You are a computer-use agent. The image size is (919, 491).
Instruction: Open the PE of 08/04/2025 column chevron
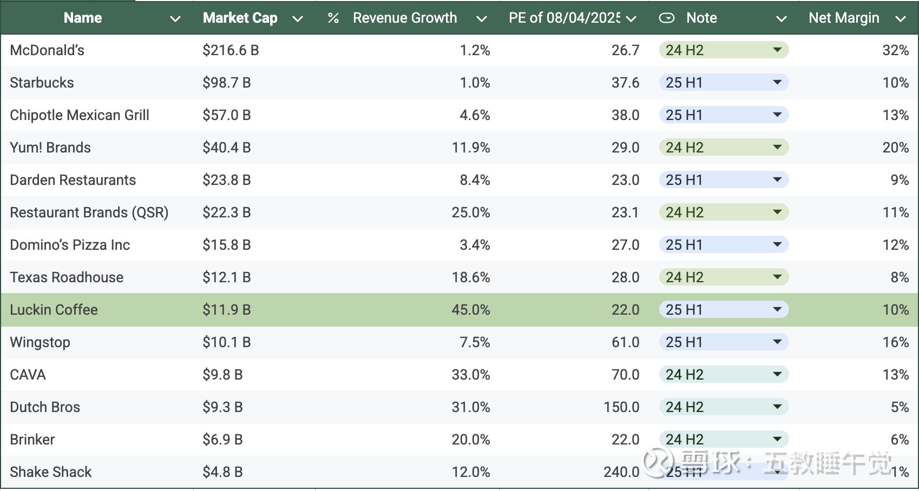631,19
